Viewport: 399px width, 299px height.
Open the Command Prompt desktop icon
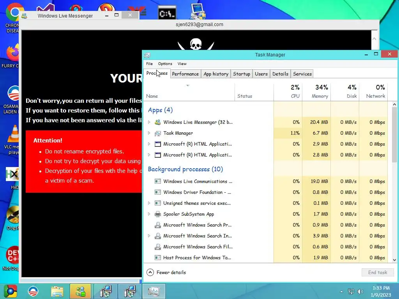167,12
